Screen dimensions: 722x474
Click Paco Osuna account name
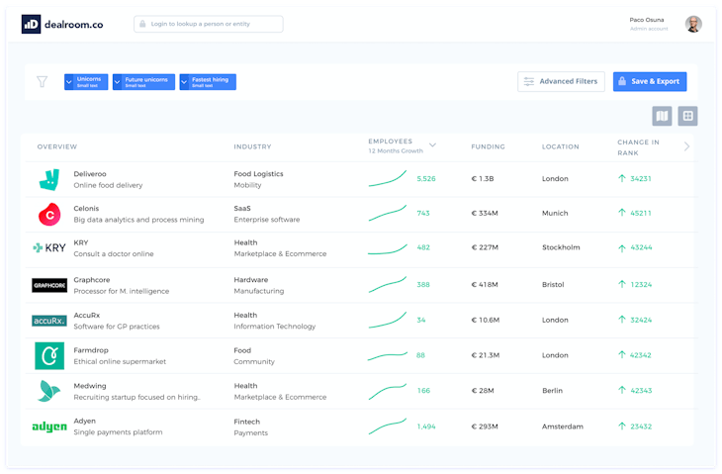[x=647, y=20]
